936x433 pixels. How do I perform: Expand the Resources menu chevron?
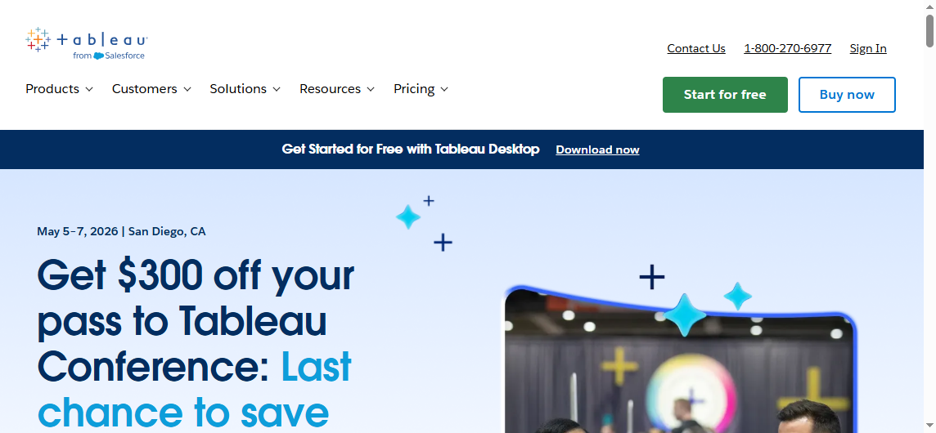point(371,90)
